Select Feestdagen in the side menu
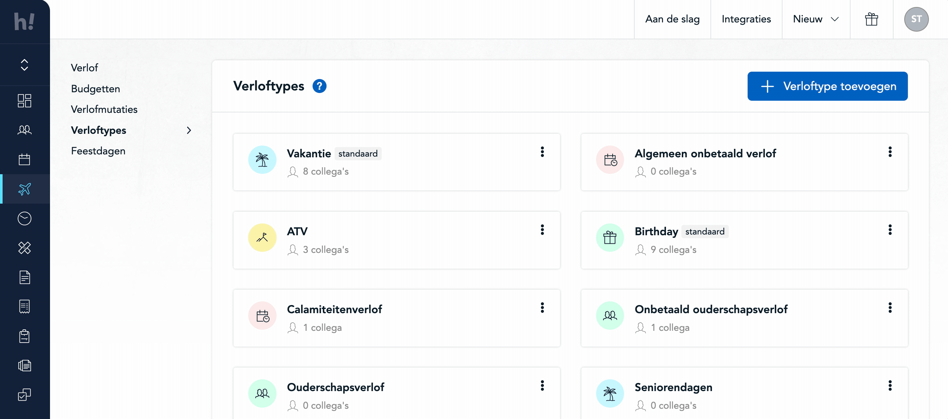948x419 pixels. 98,151
